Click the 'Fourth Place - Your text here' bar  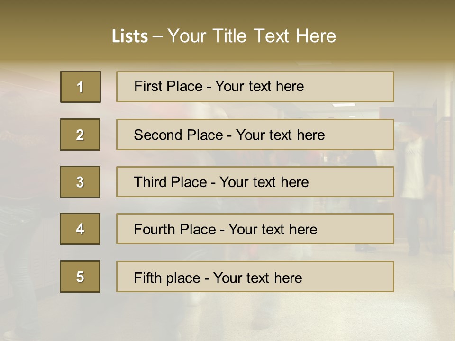pos(255,229)
